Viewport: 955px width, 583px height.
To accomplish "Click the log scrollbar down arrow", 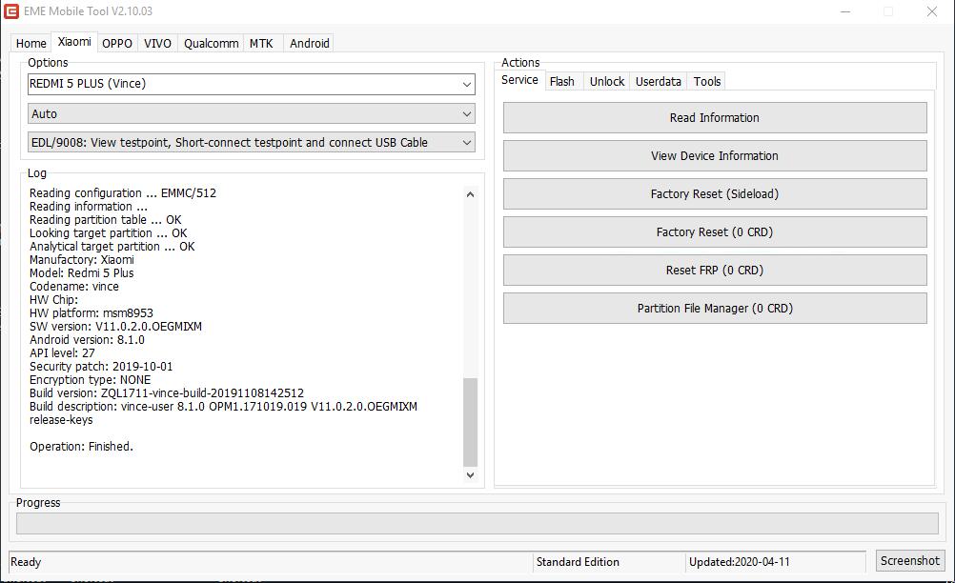I will (470, 475).
